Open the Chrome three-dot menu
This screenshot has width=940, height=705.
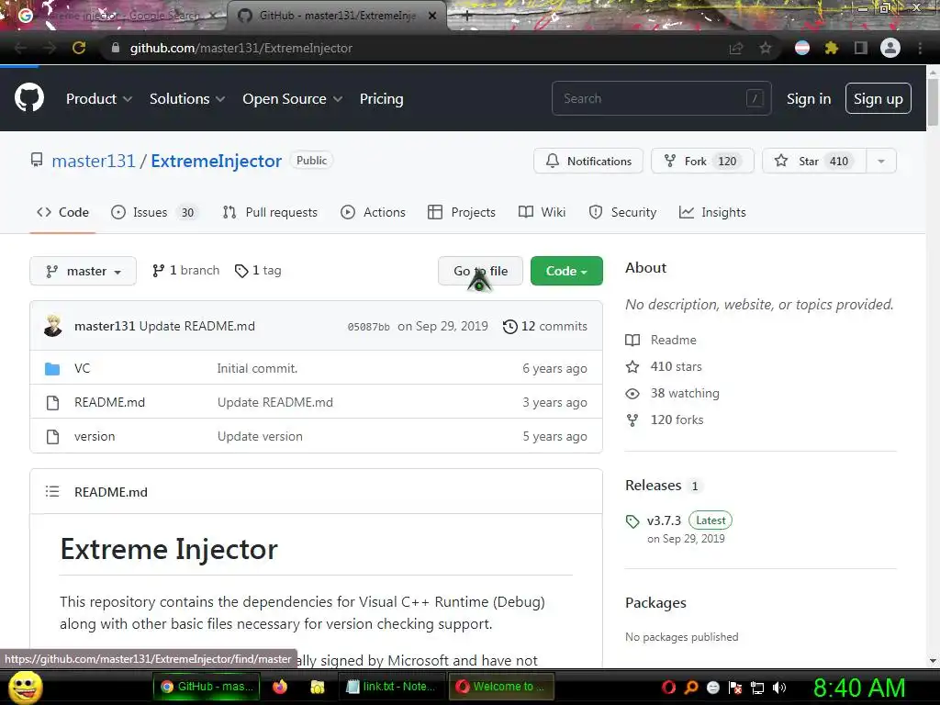coord(920,48)
